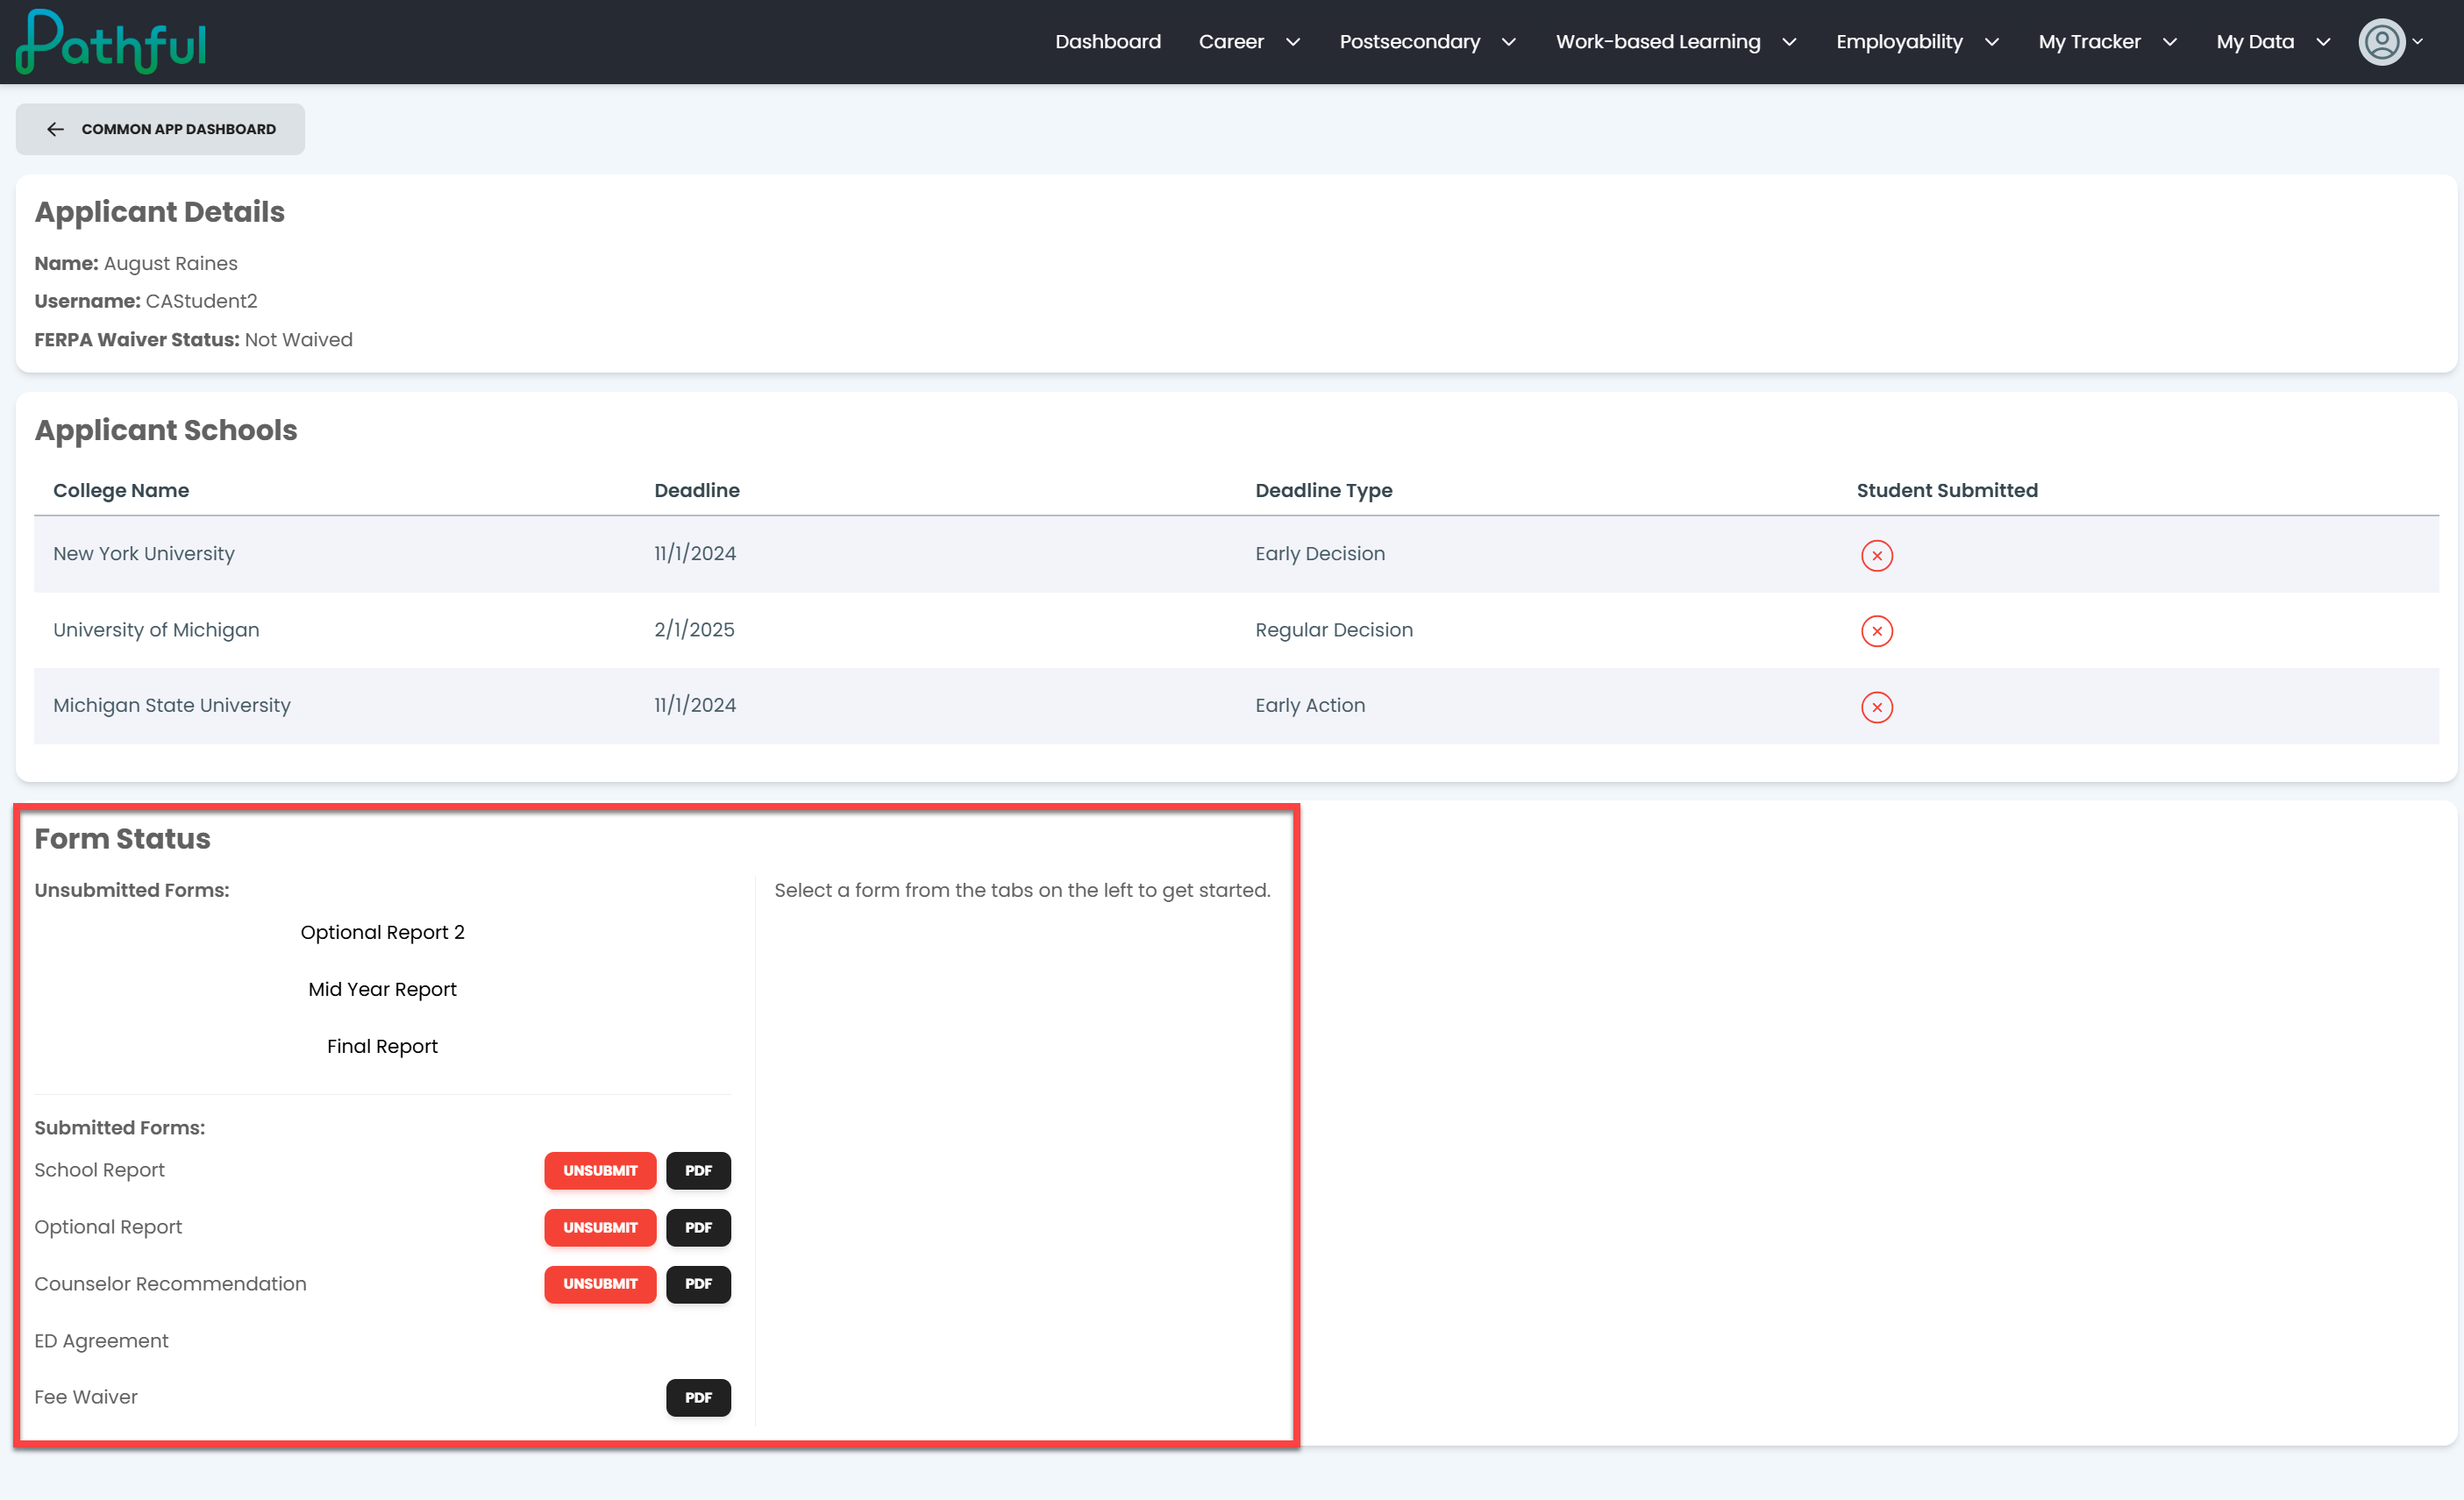Expand the My Tracker dropdown chevron

click(x=2169, y=42)
